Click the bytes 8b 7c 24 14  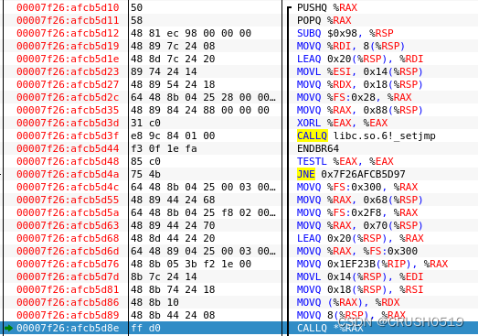pyautogui.click(x=164, y=276)
